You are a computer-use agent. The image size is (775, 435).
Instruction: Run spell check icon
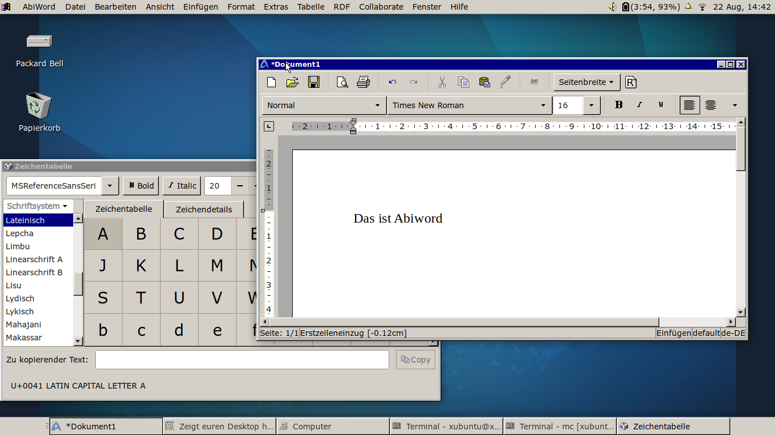[534, 82]
